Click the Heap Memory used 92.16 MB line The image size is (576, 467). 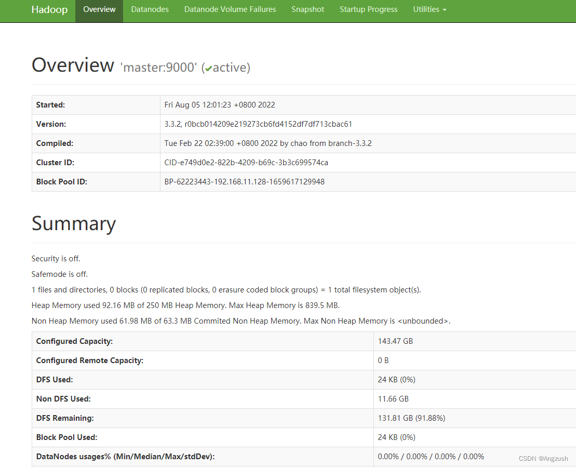[x=185, y=305]
